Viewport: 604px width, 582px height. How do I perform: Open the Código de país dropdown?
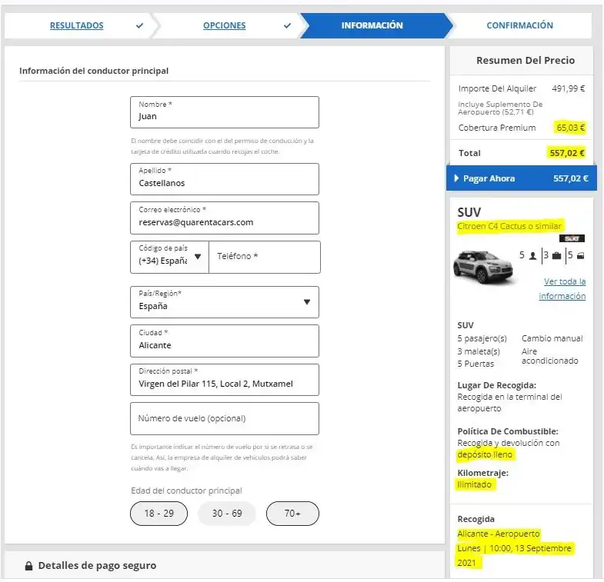(169, 257)
